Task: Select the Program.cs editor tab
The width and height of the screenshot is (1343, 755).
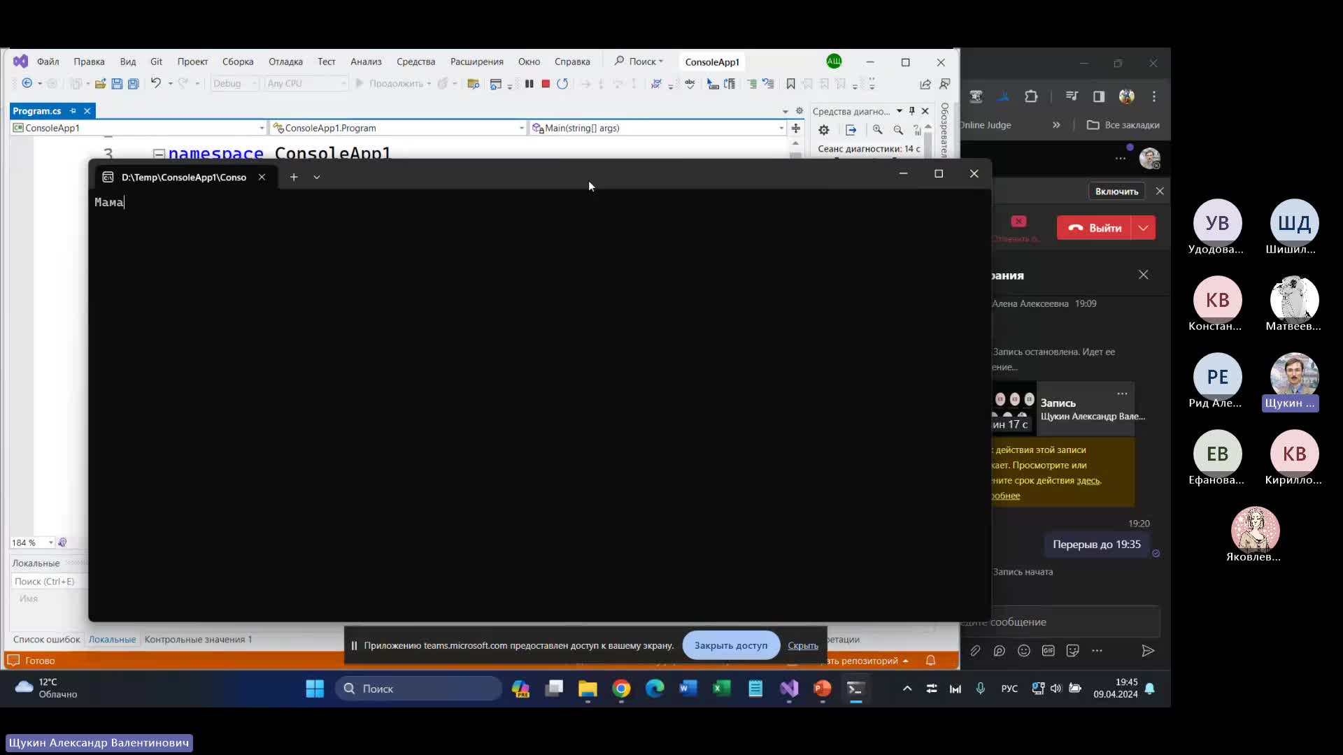Action: [x=37, y=111]
